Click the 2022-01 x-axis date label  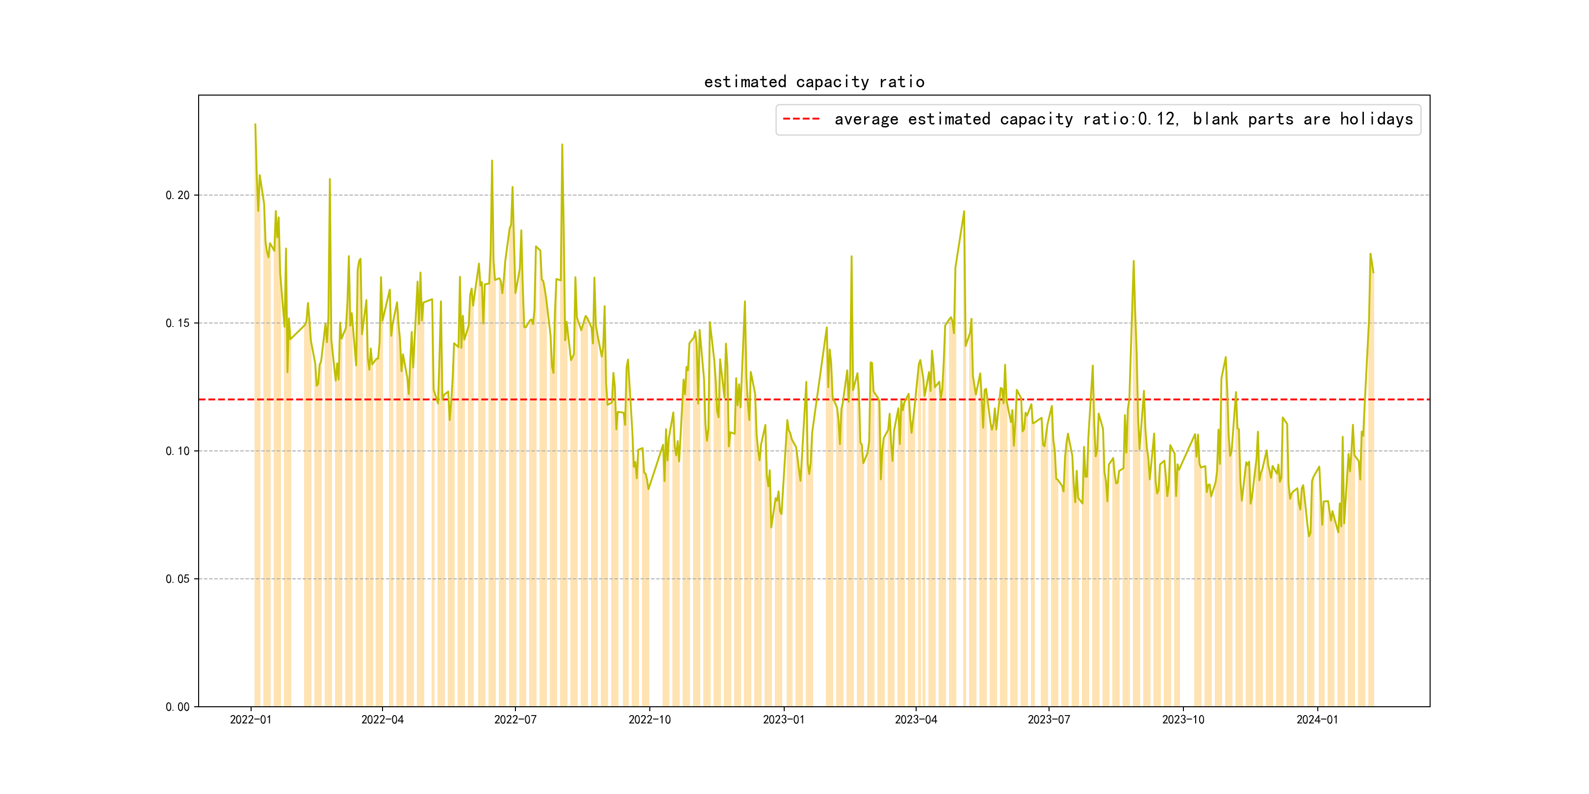tap(251, 720)
